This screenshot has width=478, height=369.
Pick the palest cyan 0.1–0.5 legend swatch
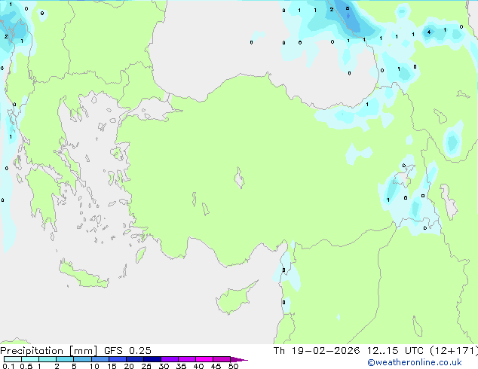(x=13, y=359)
